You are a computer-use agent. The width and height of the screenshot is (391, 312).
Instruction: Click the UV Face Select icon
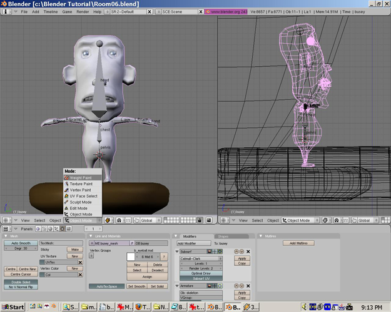[x=66, y=196]
